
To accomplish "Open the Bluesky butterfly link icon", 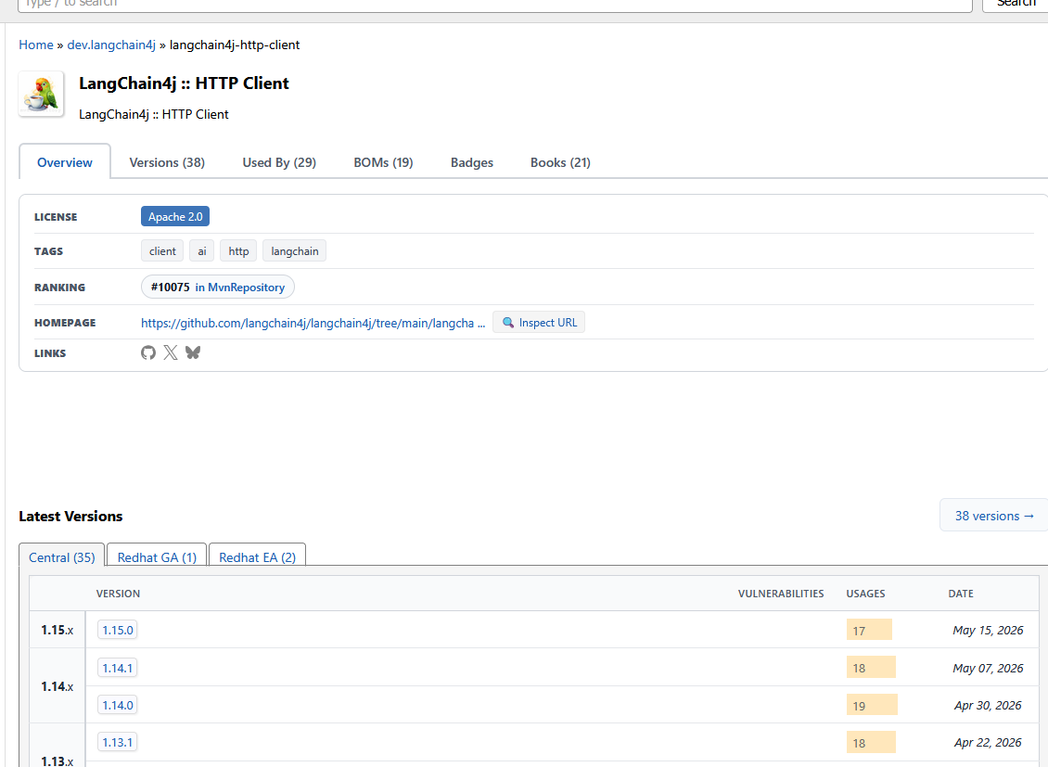I will [x=193, y=352].
